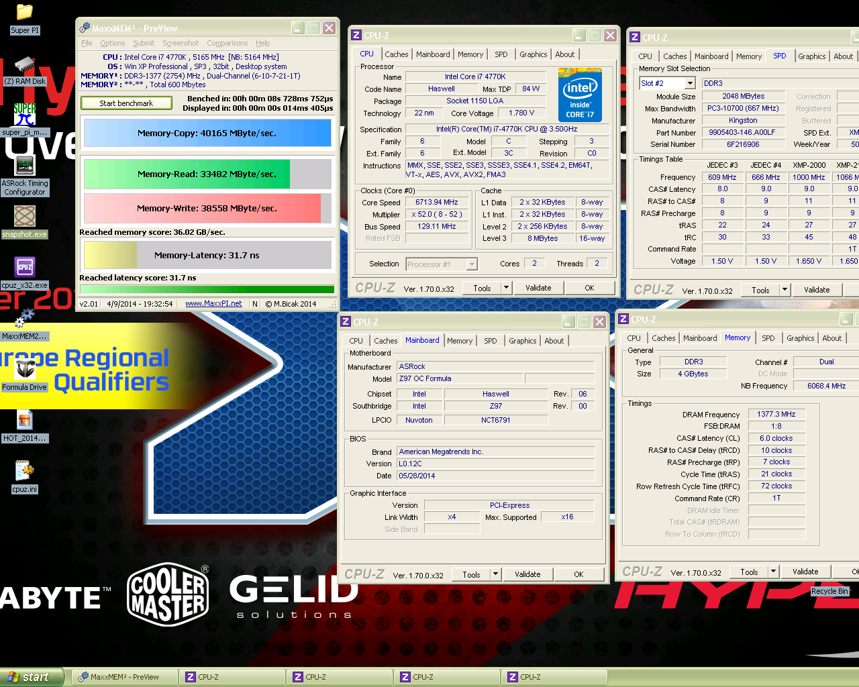
Task: Open the Help menu in MaxxMEM2
Action: point(263,43)
